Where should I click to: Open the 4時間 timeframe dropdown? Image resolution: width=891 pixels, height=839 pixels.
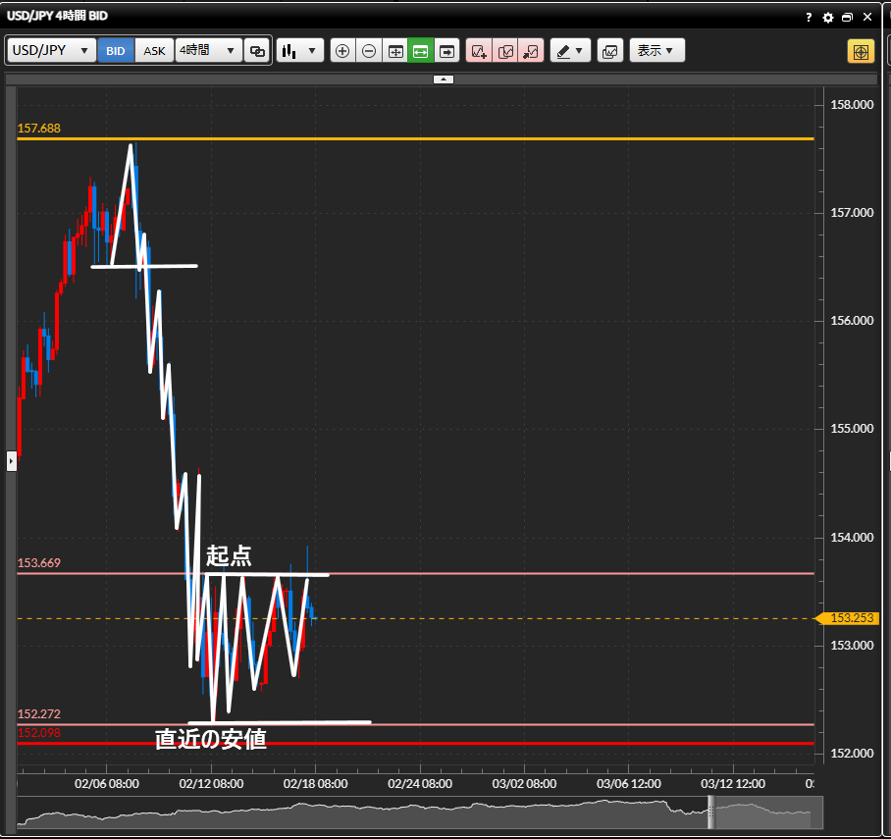(x=208, y=51)
